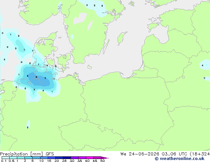Click the 0.5–1 mm legend color swatch
Viewport: 210px width, 162px height.
[x=13, y=158]
